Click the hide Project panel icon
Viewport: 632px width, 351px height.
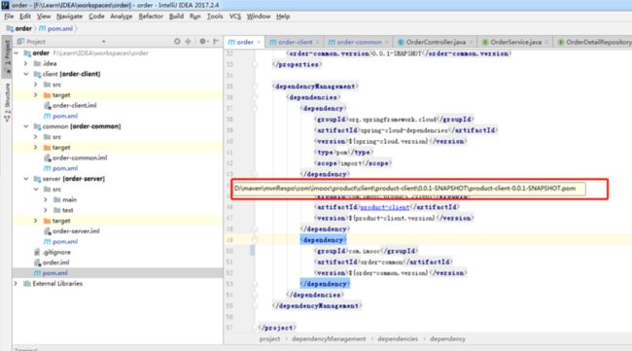(216, 42)
